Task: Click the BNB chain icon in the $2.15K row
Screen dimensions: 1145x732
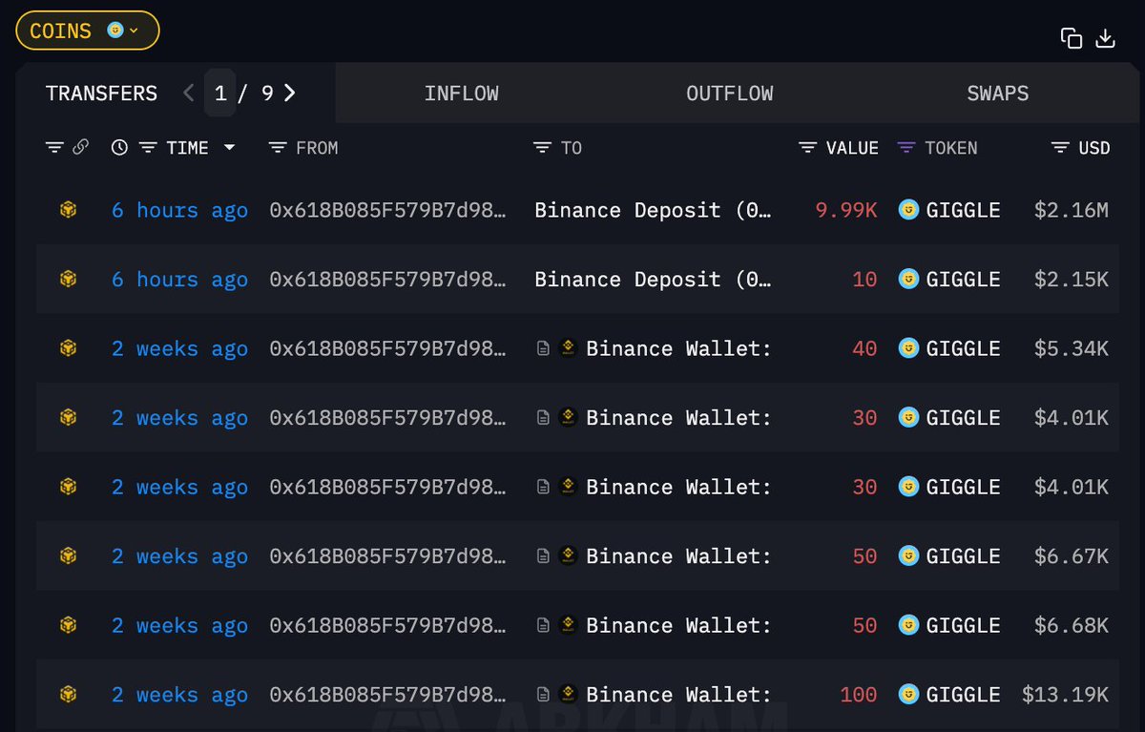Action: click(68, 280)
